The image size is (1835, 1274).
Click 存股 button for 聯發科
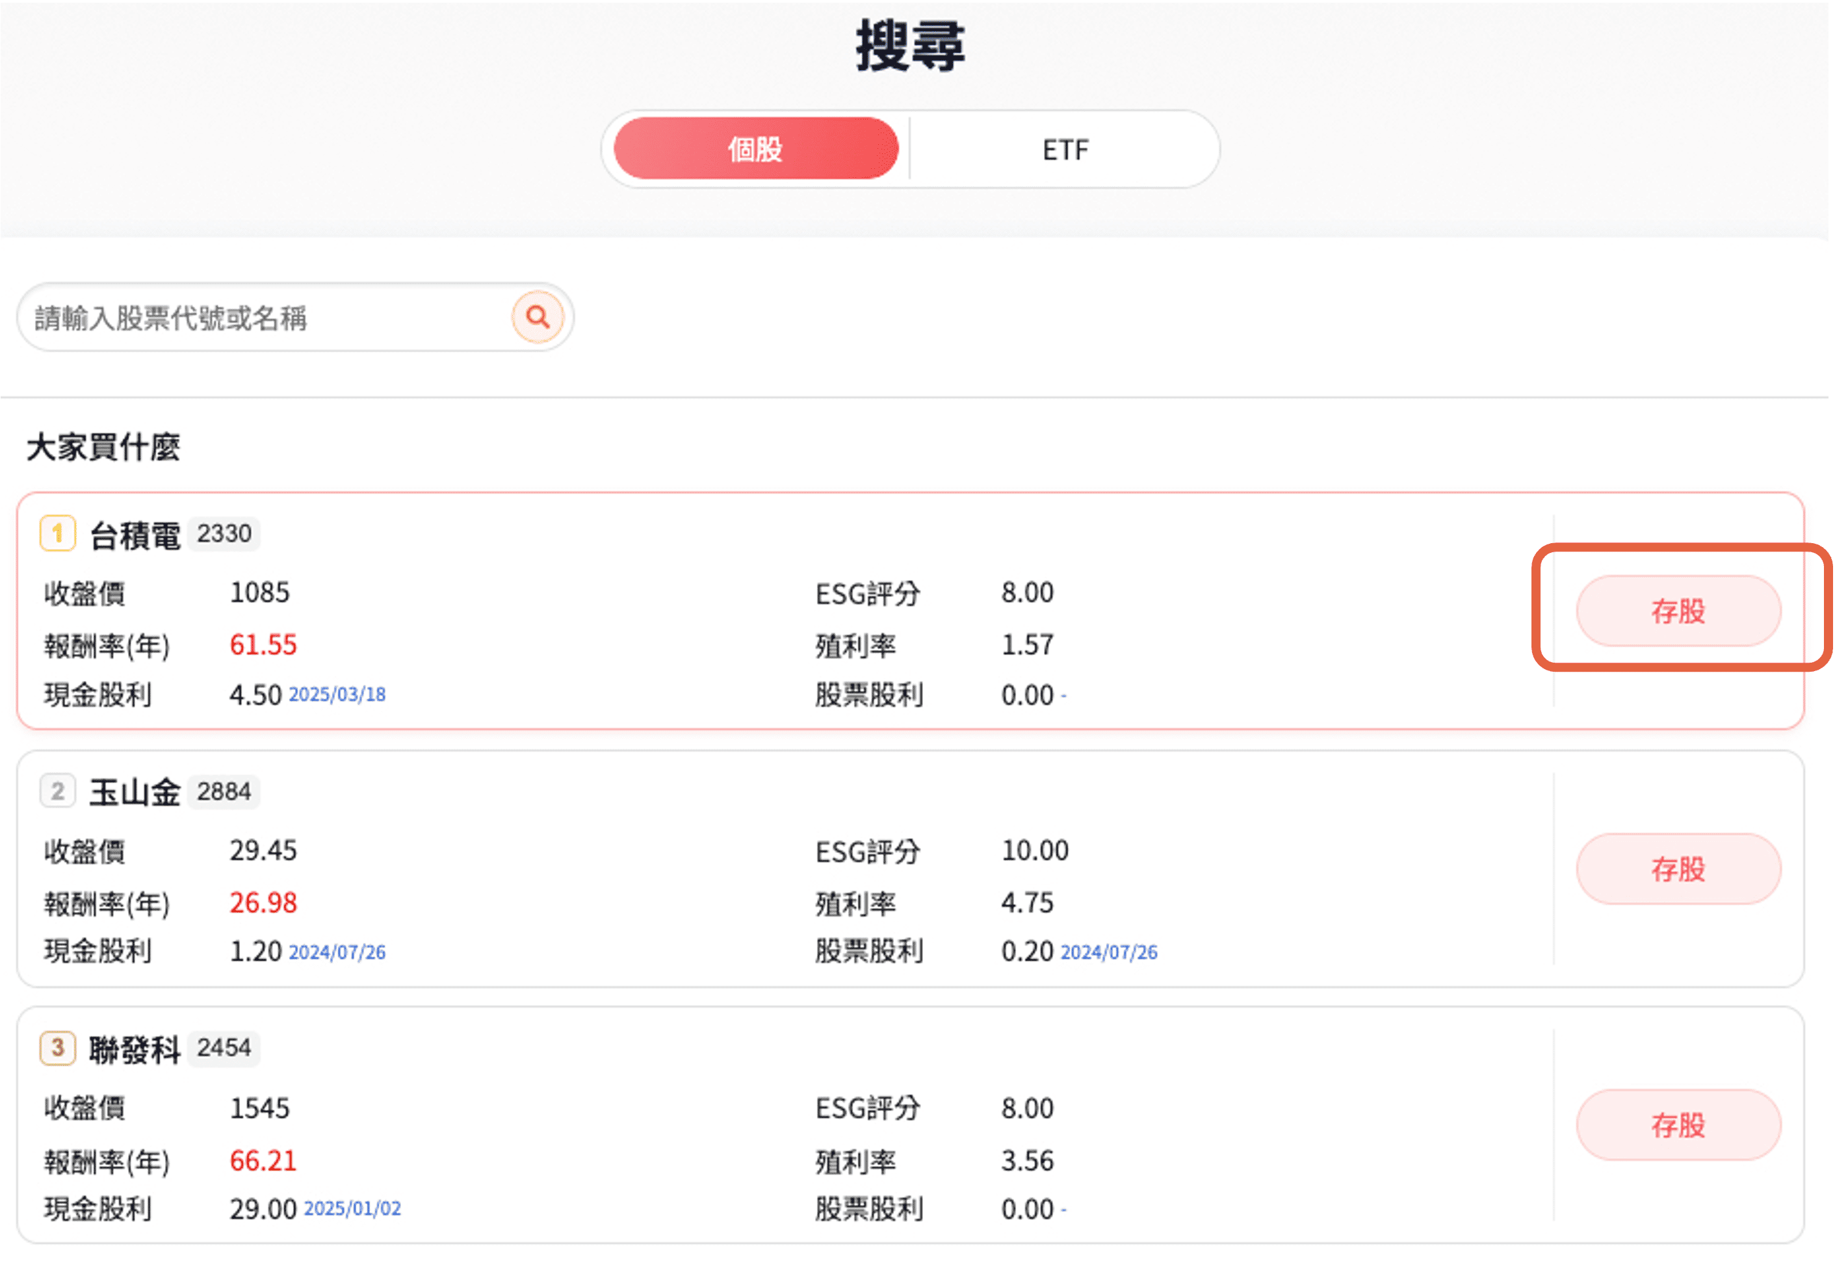(x=1678, y=1125)
